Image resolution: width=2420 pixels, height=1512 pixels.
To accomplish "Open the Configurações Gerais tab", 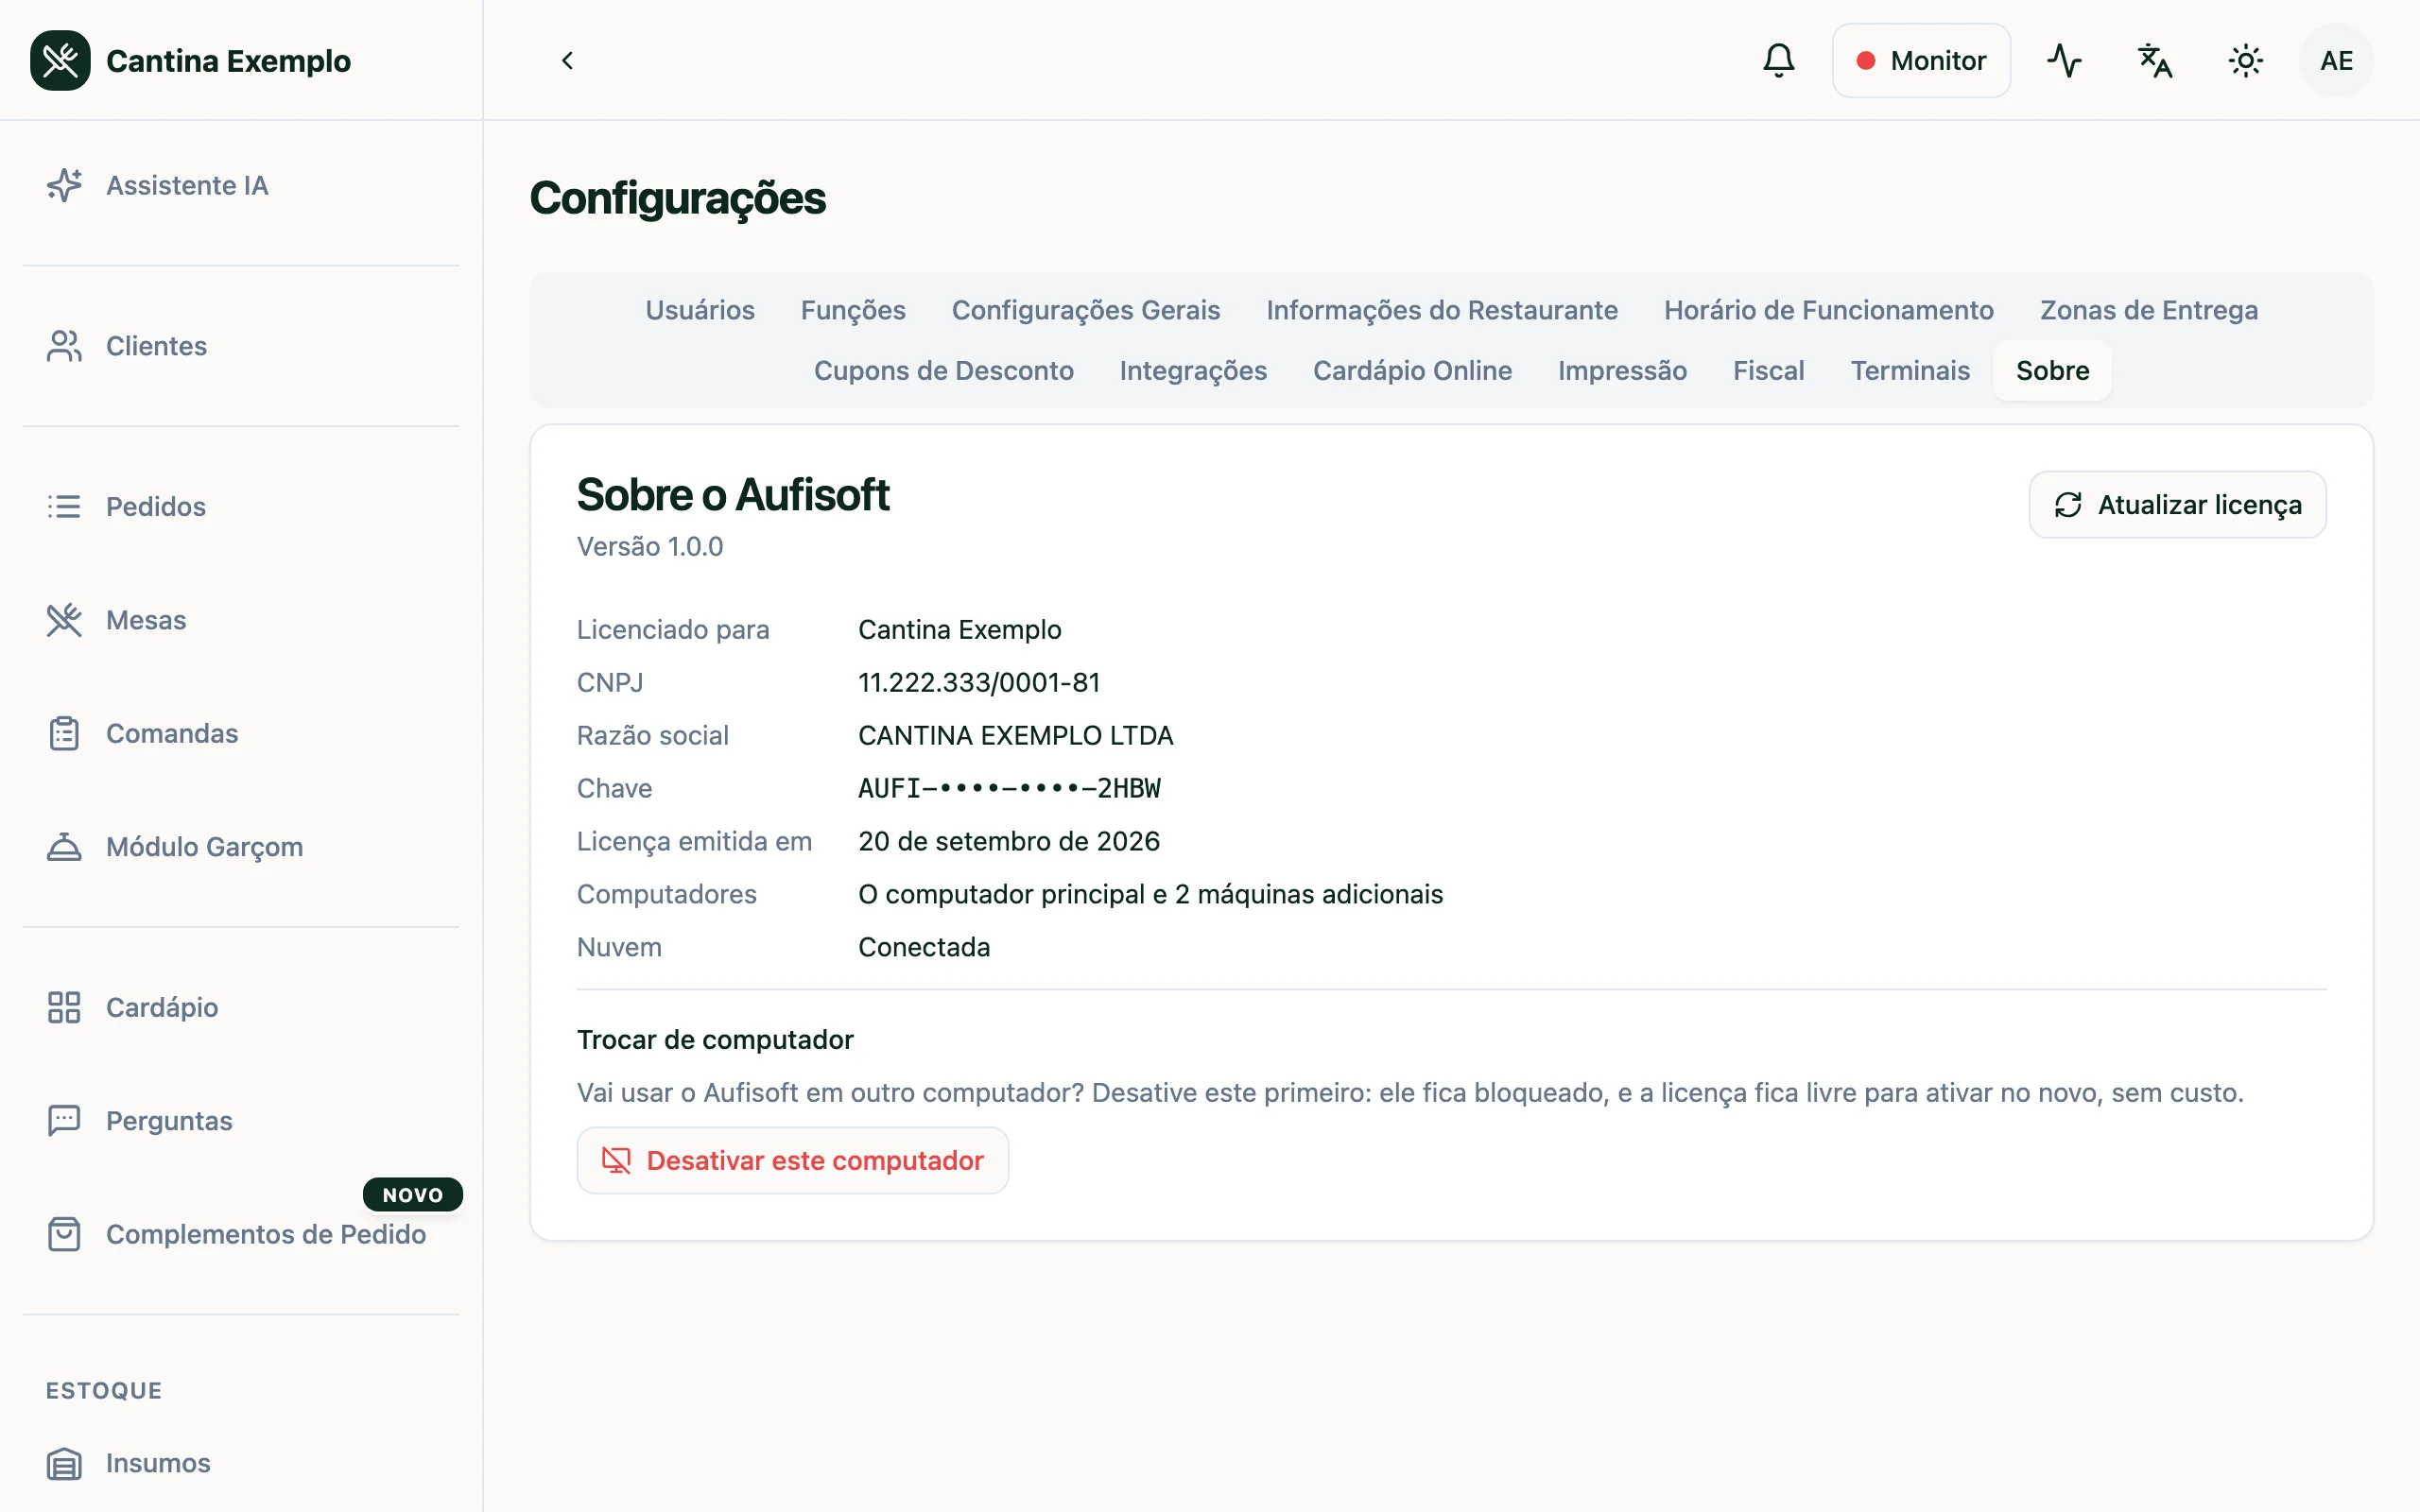I will coord(1086,310).
